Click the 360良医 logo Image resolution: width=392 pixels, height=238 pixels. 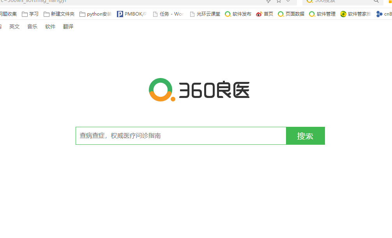199,90
